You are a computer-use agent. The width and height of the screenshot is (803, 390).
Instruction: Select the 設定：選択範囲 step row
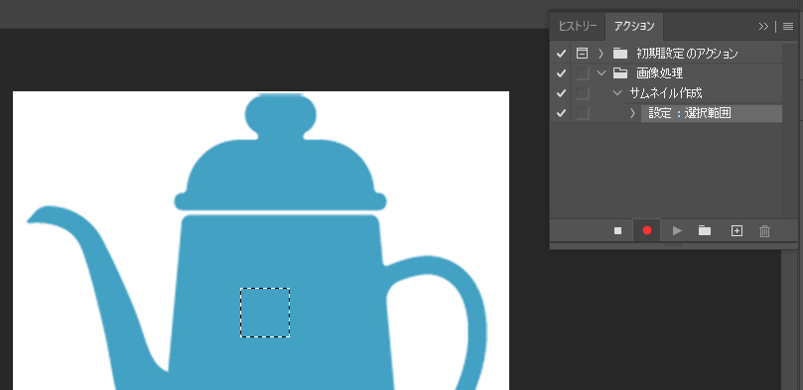[x=712, y=113]
